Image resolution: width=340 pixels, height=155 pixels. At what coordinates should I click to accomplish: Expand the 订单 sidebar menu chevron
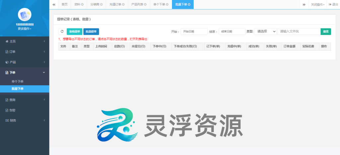44,52
